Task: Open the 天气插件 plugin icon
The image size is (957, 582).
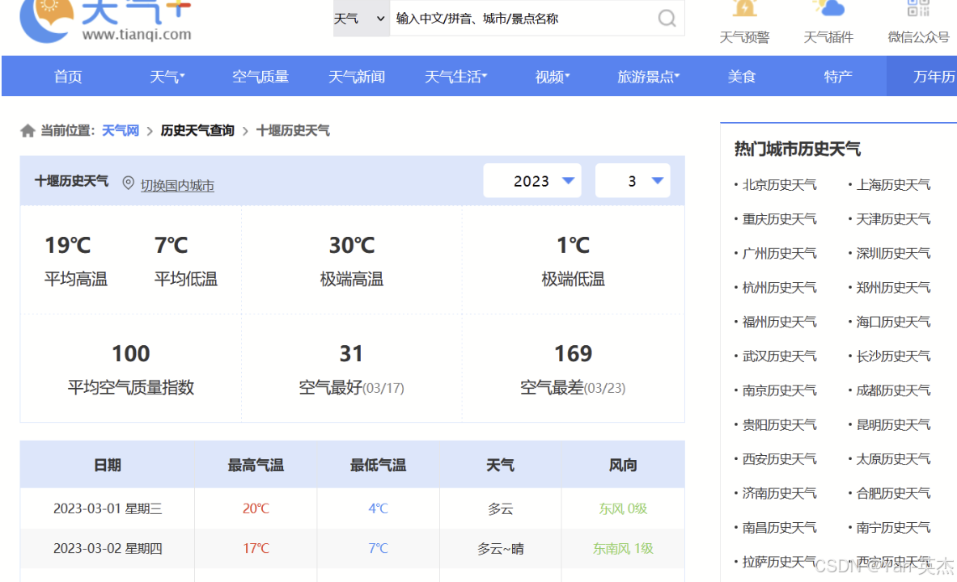Action: (828, 10)
